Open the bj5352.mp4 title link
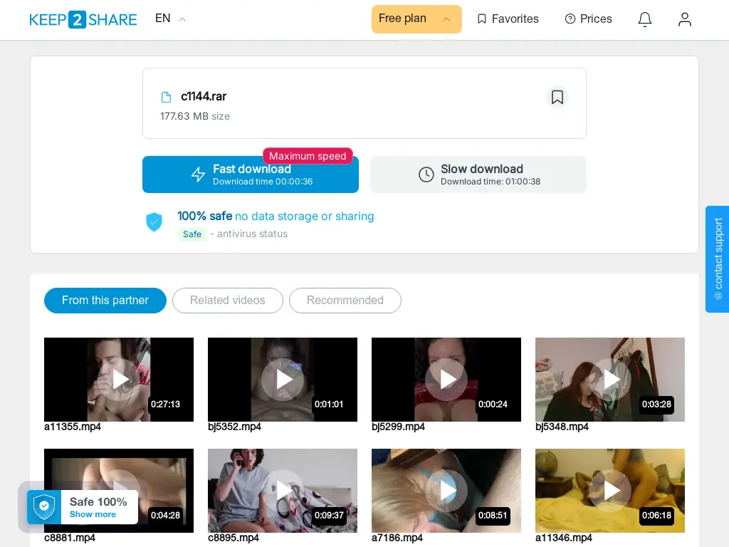 [234, 427]
